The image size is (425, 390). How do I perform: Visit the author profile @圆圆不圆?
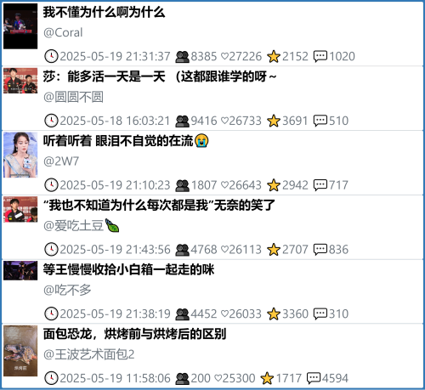tap(73, 97)
